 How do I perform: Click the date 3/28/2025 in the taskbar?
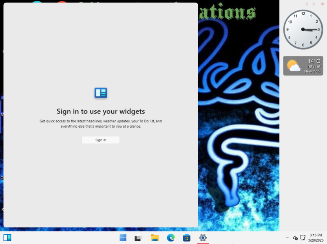(316, 240)
